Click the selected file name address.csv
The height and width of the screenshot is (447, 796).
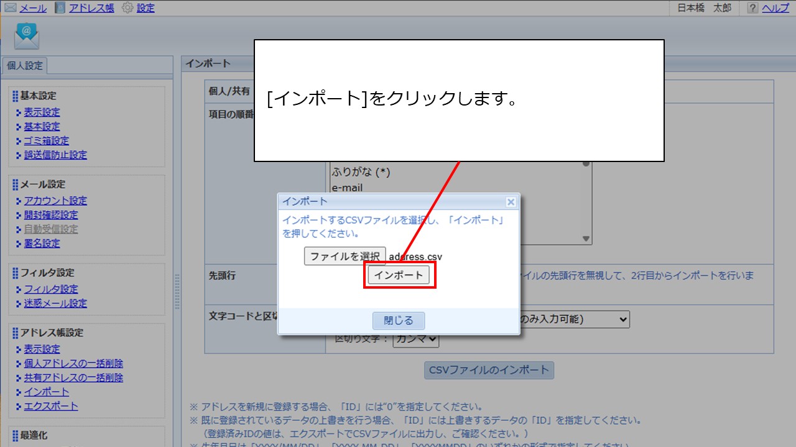pos(416,256)
